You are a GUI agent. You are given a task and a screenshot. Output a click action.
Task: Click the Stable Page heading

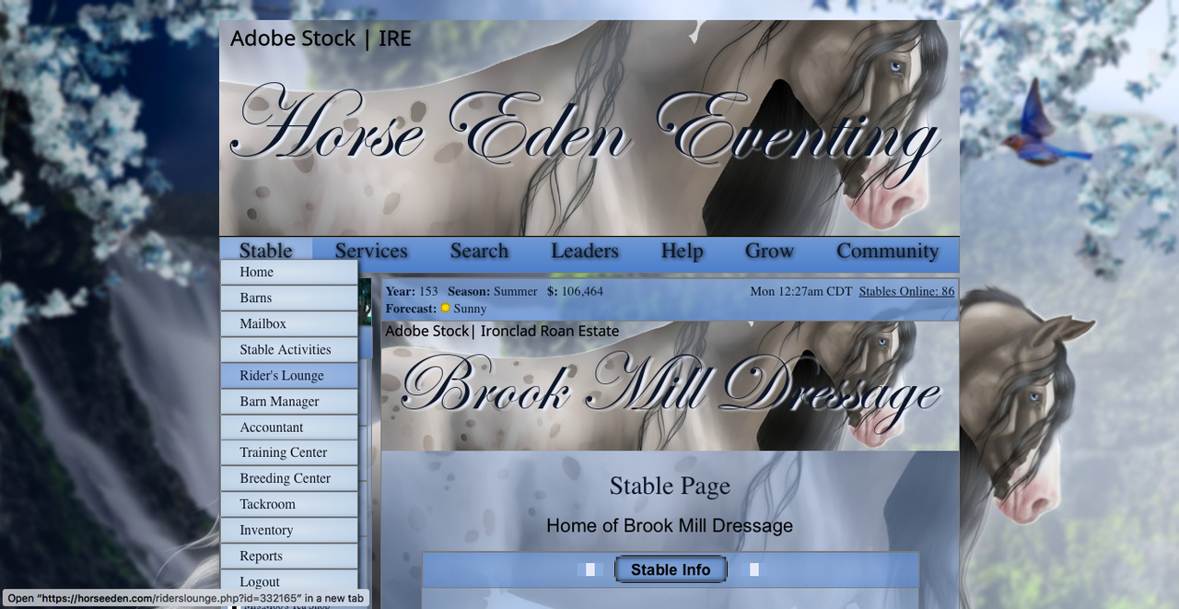click(670, 486)
